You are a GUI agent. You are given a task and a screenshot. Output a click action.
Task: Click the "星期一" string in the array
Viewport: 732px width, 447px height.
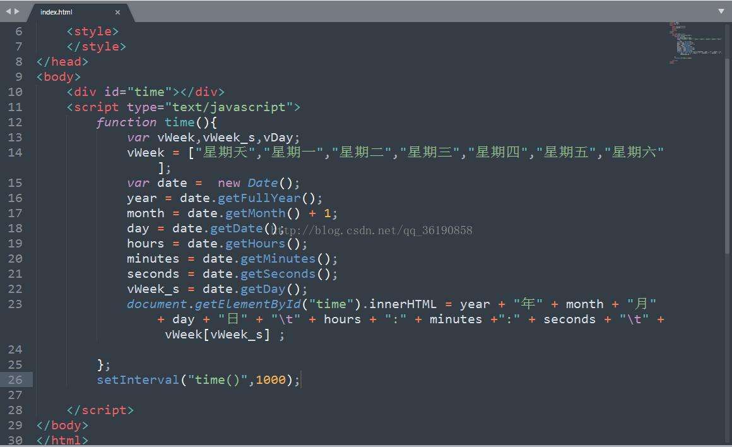click(293, 152)
